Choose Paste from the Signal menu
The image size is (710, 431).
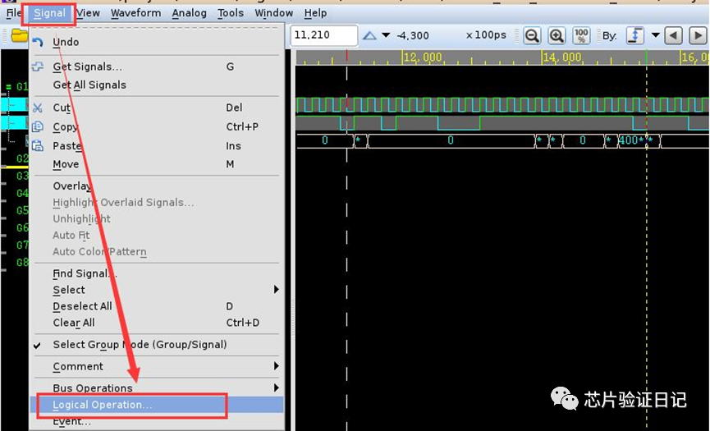click(x=157, y=146)
